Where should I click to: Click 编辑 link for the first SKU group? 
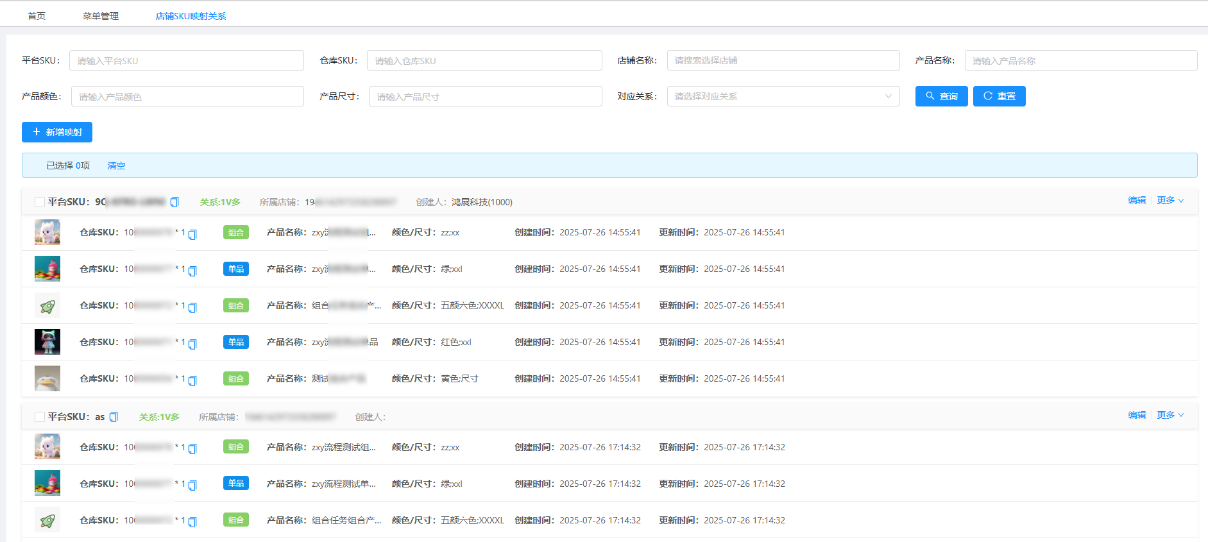click(1137, 200)
